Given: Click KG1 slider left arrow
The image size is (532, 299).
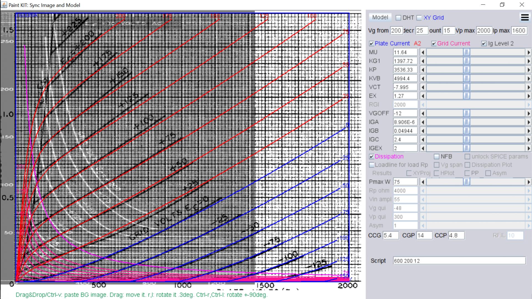Looking at the screenshot, I should pyautogui.click(x=423, y=61).
